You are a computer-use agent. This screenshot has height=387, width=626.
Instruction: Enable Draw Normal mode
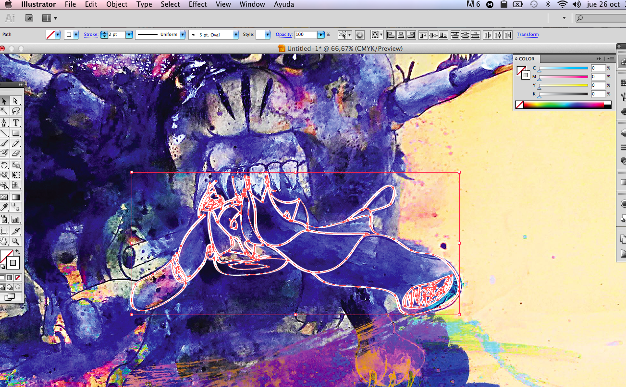pos(3,287)
